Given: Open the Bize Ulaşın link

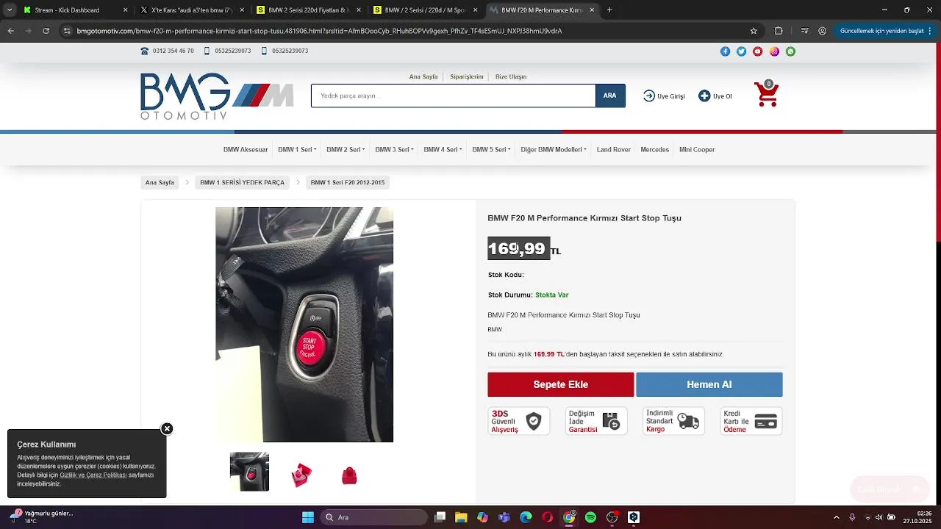Looking at the screenshot, I should click(x=511, y=76).
